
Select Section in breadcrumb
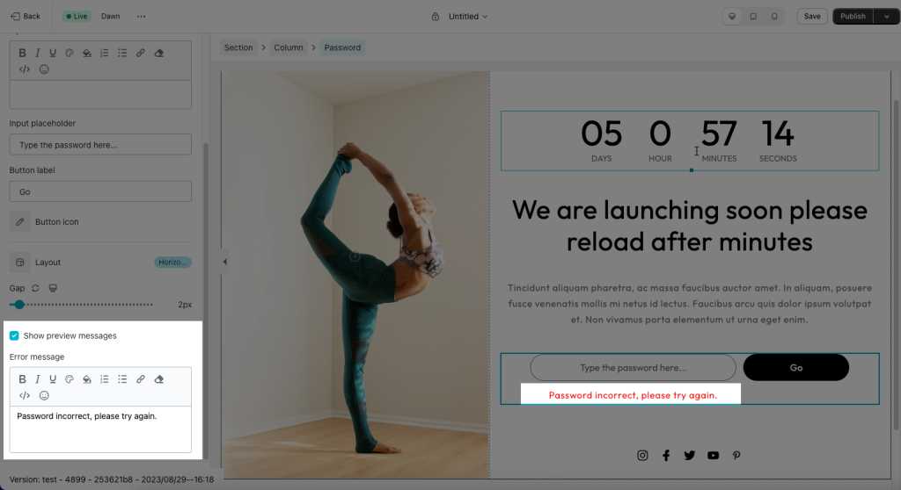(x=238, y=47)
